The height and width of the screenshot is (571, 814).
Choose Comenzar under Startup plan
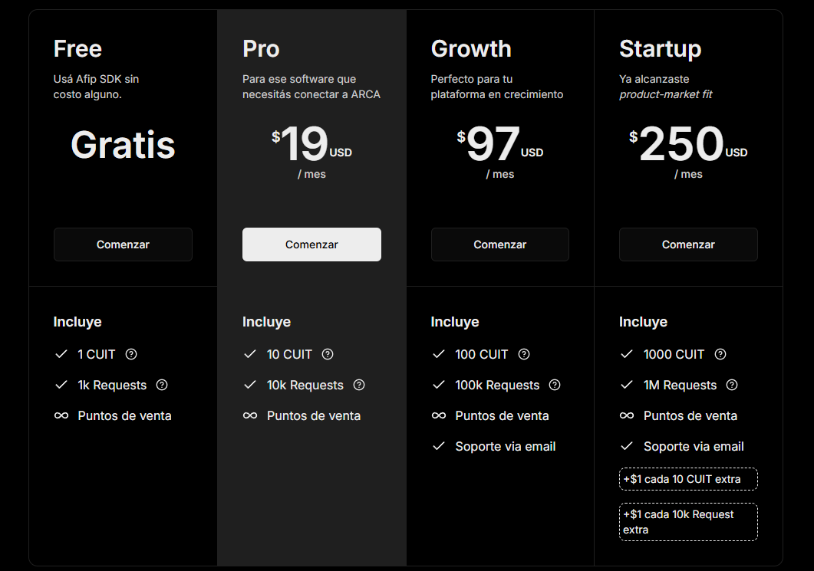tap(688, 244)
